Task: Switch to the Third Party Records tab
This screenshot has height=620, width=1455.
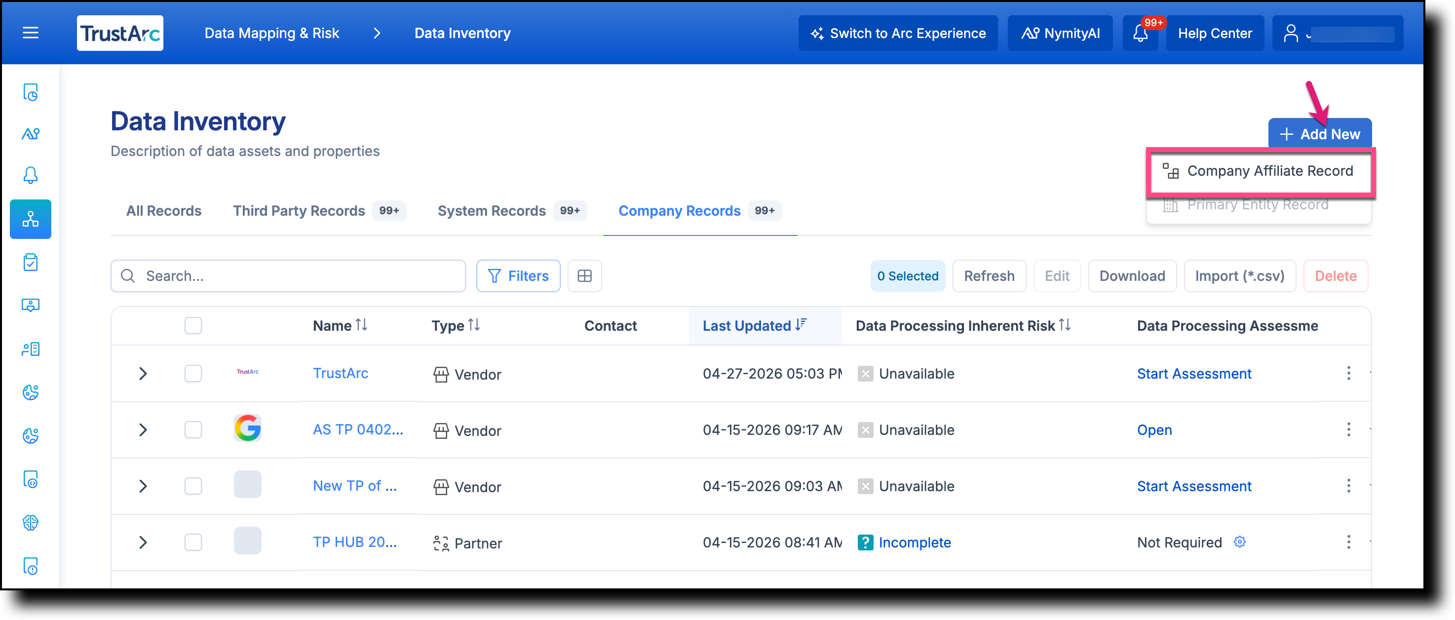Action: pos(319,211)
